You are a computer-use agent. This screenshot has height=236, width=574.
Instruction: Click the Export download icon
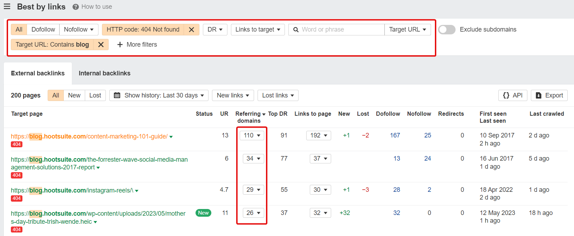pyautogui.click(x=539, y=95)
